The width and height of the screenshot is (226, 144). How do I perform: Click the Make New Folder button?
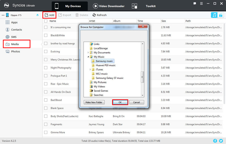point(94,102)
